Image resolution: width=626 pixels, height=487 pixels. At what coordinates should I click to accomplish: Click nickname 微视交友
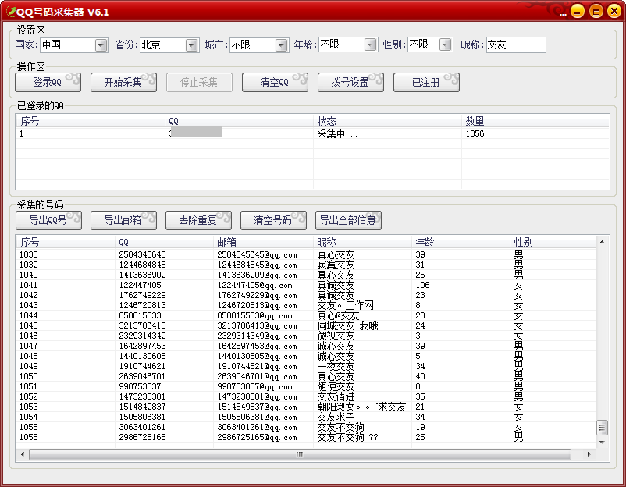336,336
